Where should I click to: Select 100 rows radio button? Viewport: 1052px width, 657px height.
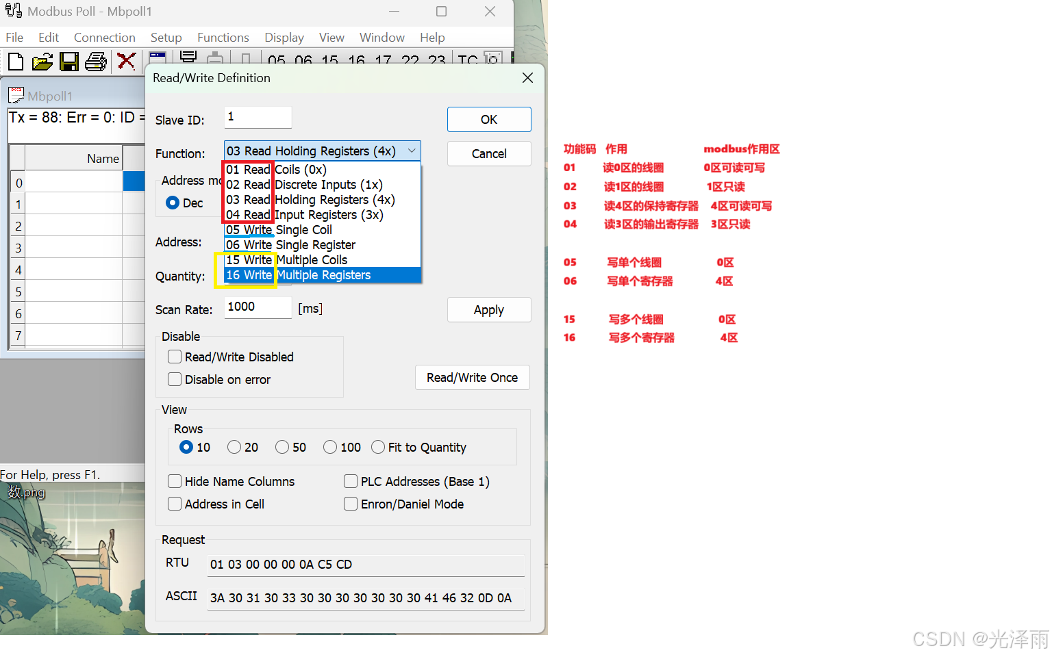tap(330, 447)
